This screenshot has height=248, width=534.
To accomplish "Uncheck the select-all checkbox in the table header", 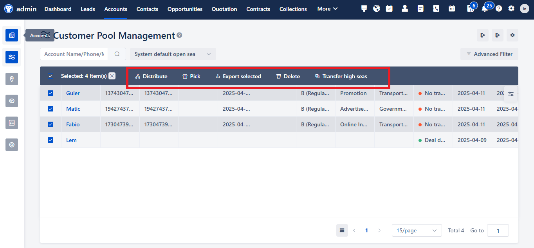I will pyautogui.click(x=50, y=76).
